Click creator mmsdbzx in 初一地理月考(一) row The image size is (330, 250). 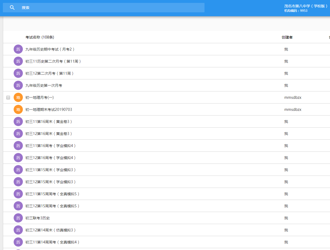coord(293,97)
